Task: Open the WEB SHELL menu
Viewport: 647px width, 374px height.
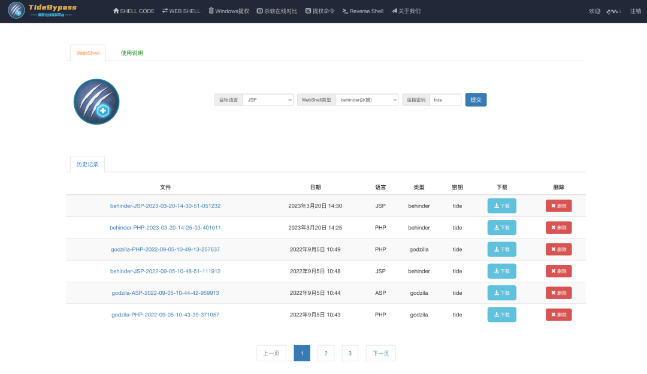Action: [181, 11]
